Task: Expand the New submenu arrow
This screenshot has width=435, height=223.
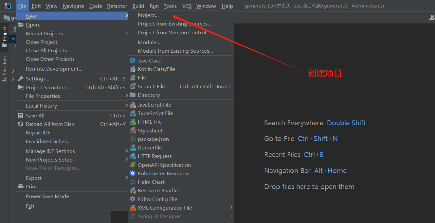Action: (x=126, y=16)
